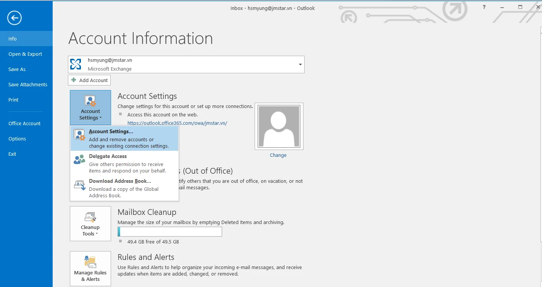Click the green plus Add Account icon
Viewport: 542px width, 287px height.
(74, 80)
